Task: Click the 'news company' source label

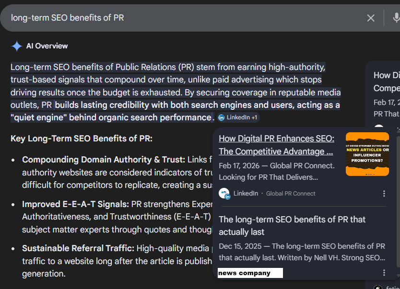Action: pos(250,273)
